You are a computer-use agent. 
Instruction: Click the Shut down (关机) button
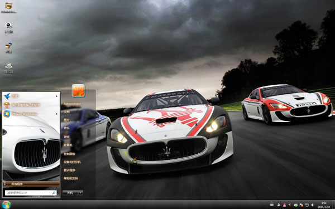[70, 193]
